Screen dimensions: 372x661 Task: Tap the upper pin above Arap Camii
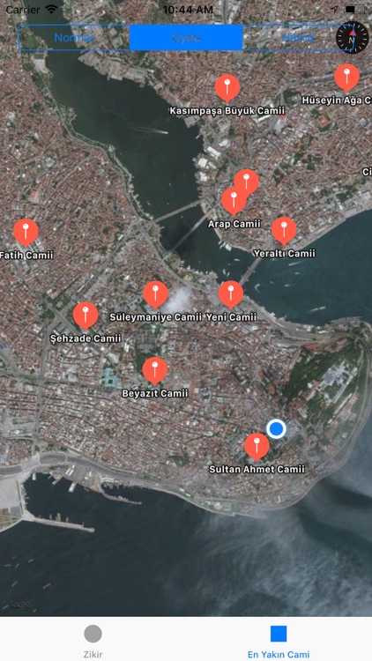[x=246, y=182]
